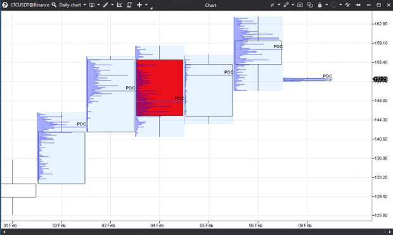The width and height of the screenshot is (393, 235).
Task: Click the red 04 Feb candle body
Action: (x=160, y=87)
